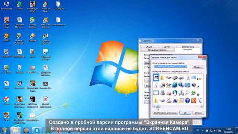This screenshot has width=238, height=134.
Task: Click Восстановить умолчания button
Action: 165,113
